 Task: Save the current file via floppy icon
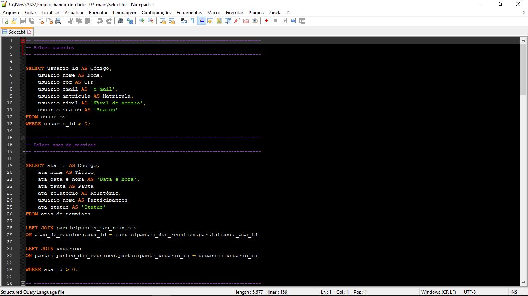[x=23, y=21]
